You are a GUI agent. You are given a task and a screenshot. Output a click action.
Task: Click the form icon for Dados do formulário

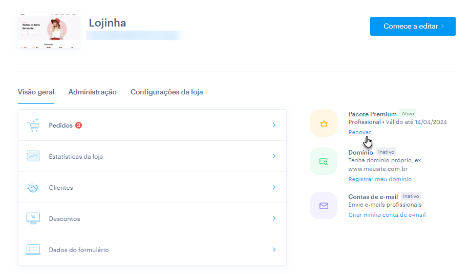click(x=33, y=250)
